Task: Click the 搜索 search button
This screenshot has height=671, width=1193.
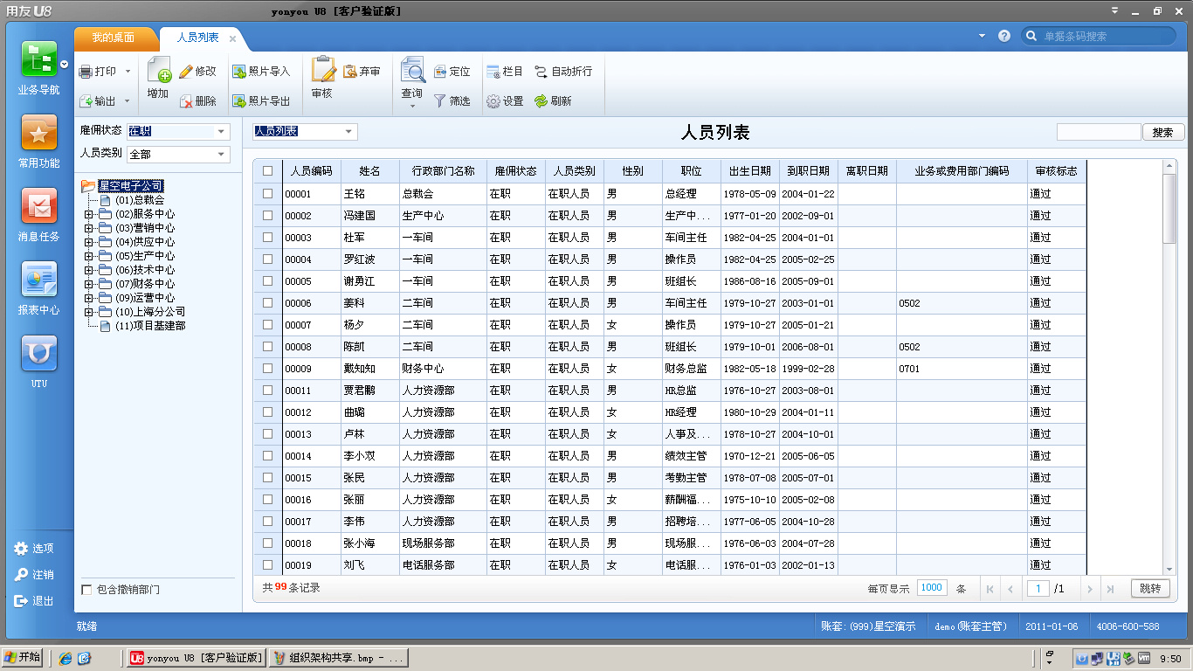Action: tap(1162, 132)
